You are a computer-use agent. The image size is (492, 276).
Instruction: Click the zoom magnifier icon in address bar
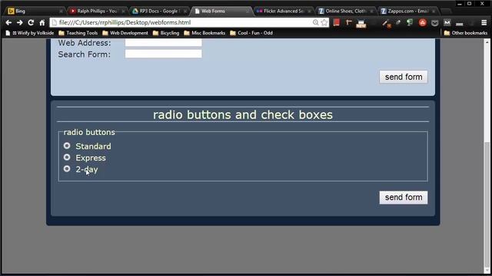[316, 22]
